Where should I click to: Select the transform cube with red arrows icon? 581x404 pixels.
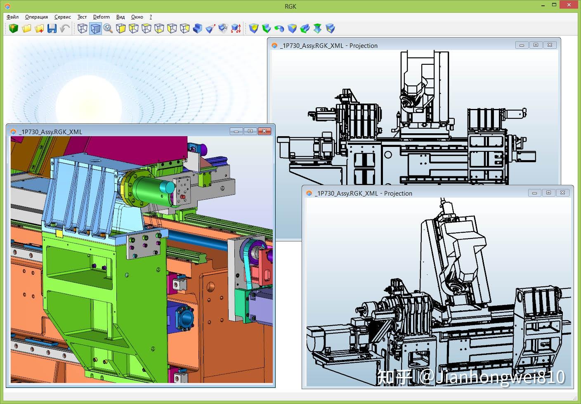236,28
